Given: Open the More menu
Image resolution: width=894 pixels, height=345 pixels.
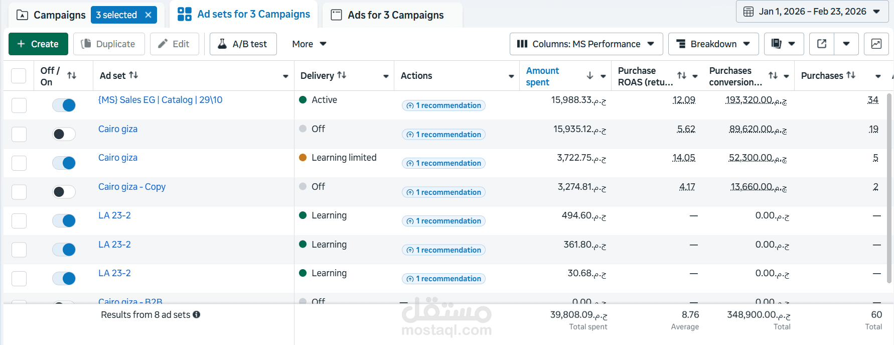Looking at the screenshot, I should click(x=309, y=44).
